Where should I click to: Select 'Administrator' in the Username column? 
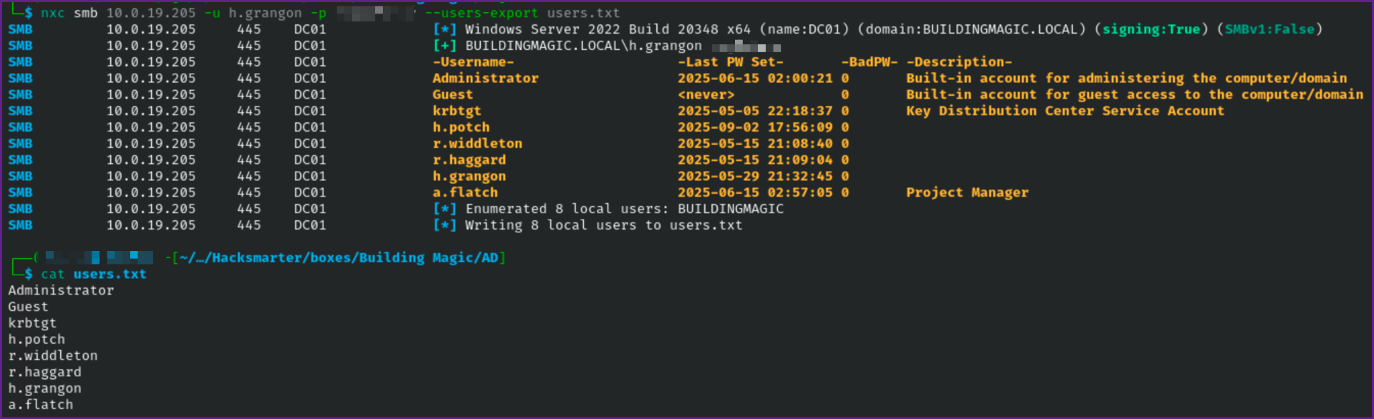click(x=485, y=79)
